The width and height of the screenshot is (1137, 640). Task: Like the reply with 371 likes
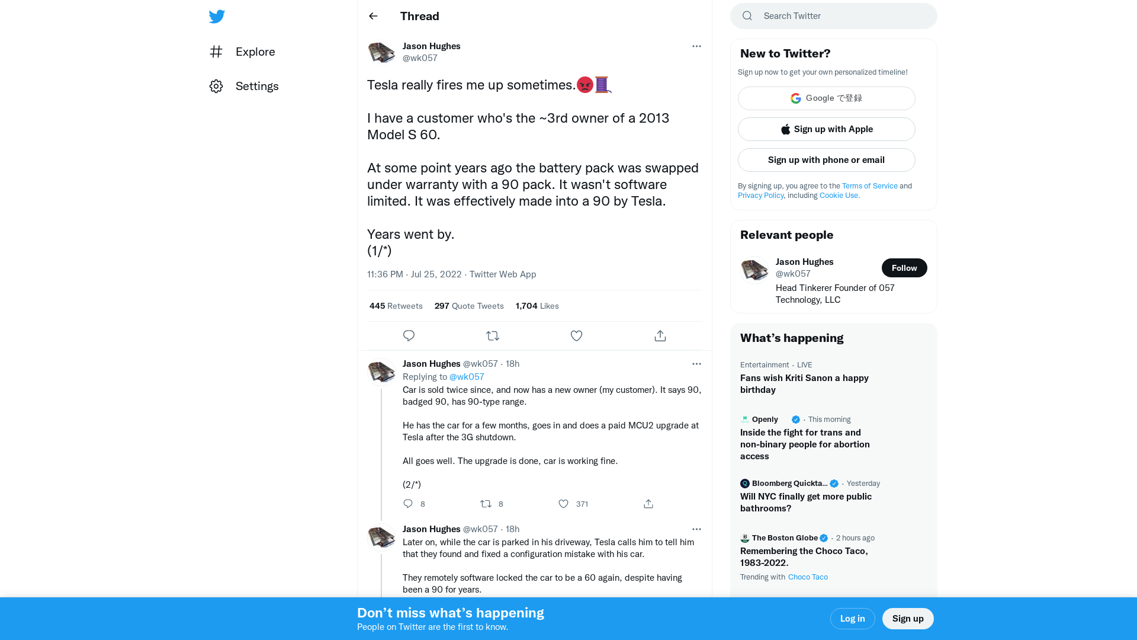pos(563,504)
